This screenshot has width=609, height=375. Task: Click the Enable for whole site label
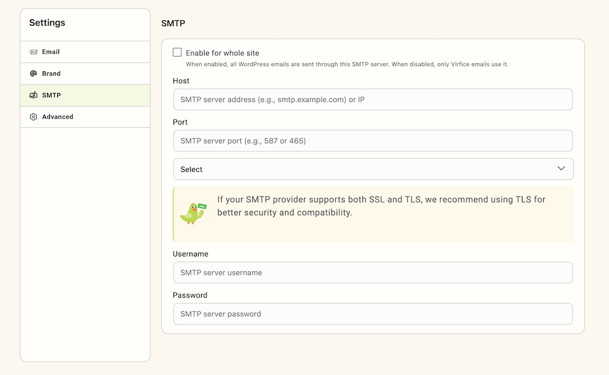coord(222,53)
